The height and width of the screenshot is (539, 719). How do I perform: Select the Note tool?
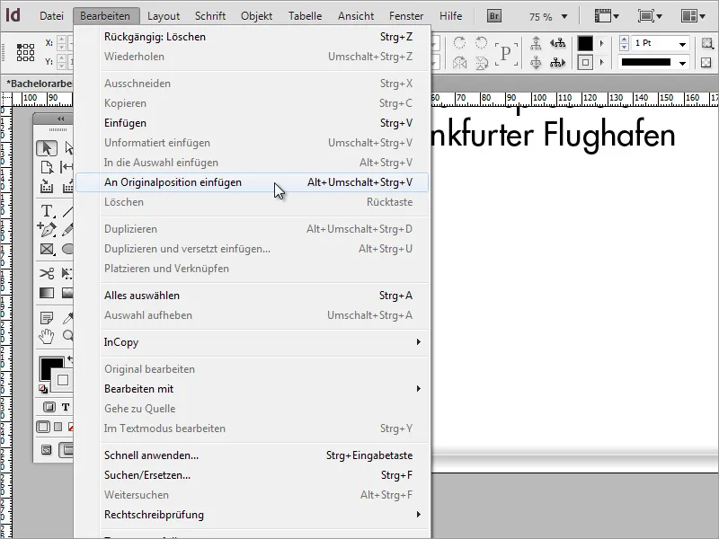click(47, 318)
